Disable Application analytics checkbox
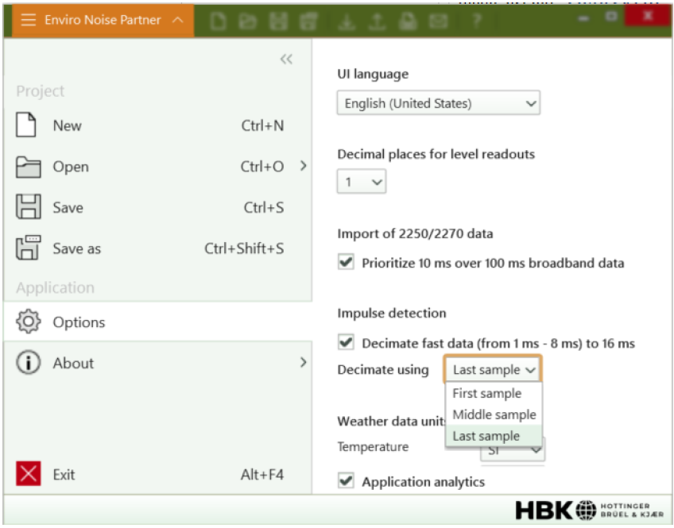674x528 pixels. 346,481
